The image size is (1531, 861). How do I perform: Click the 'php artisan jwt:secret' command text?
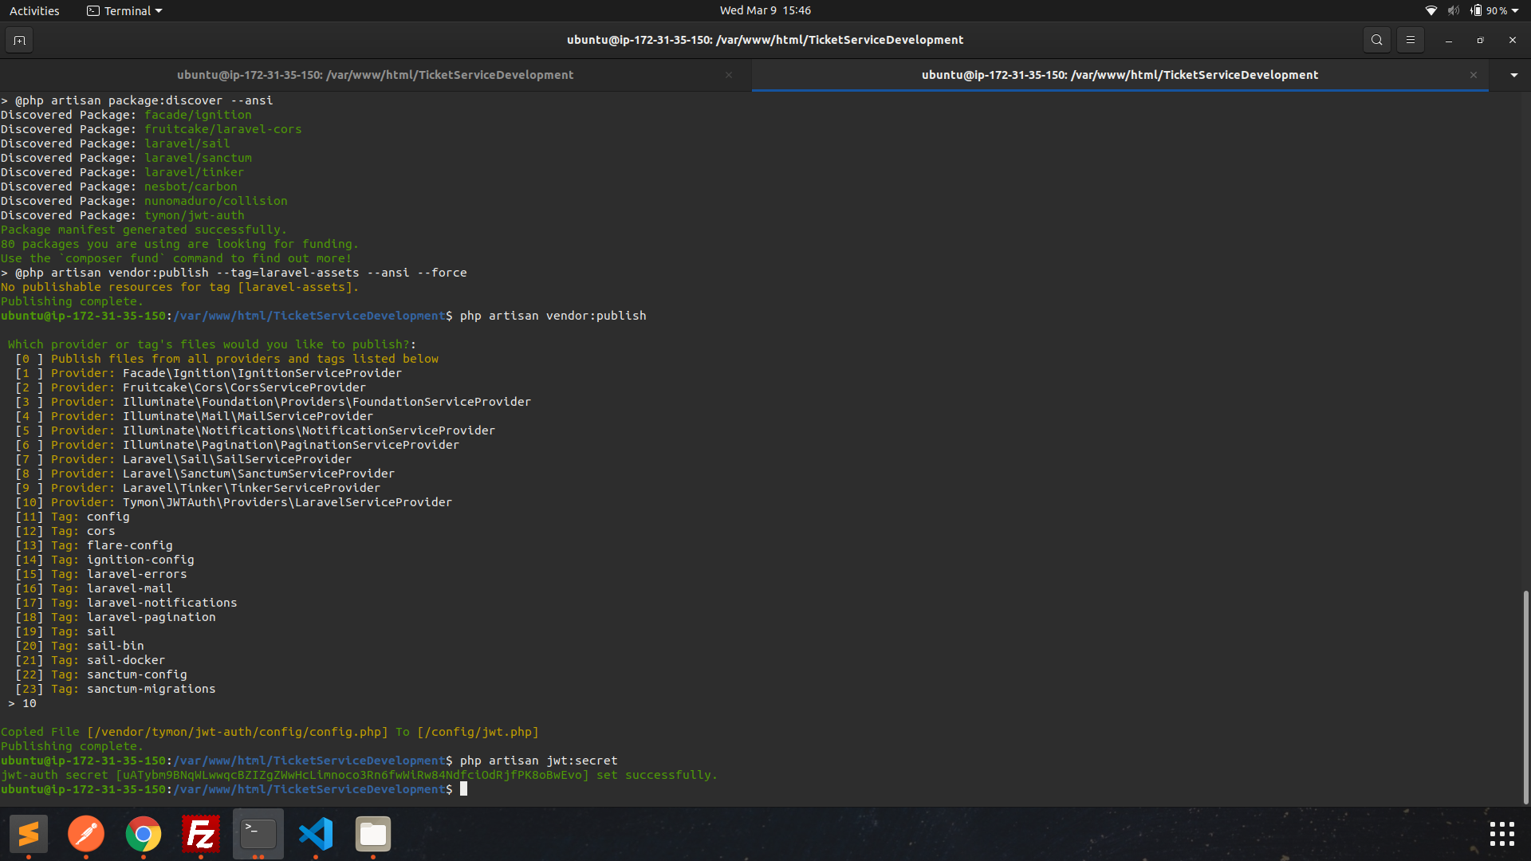click(x=538, y=761)
